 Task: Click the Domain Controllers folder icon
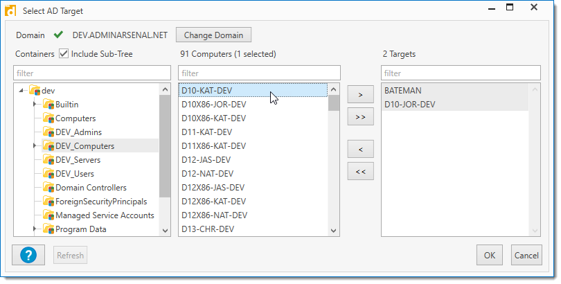click(48, 188)
